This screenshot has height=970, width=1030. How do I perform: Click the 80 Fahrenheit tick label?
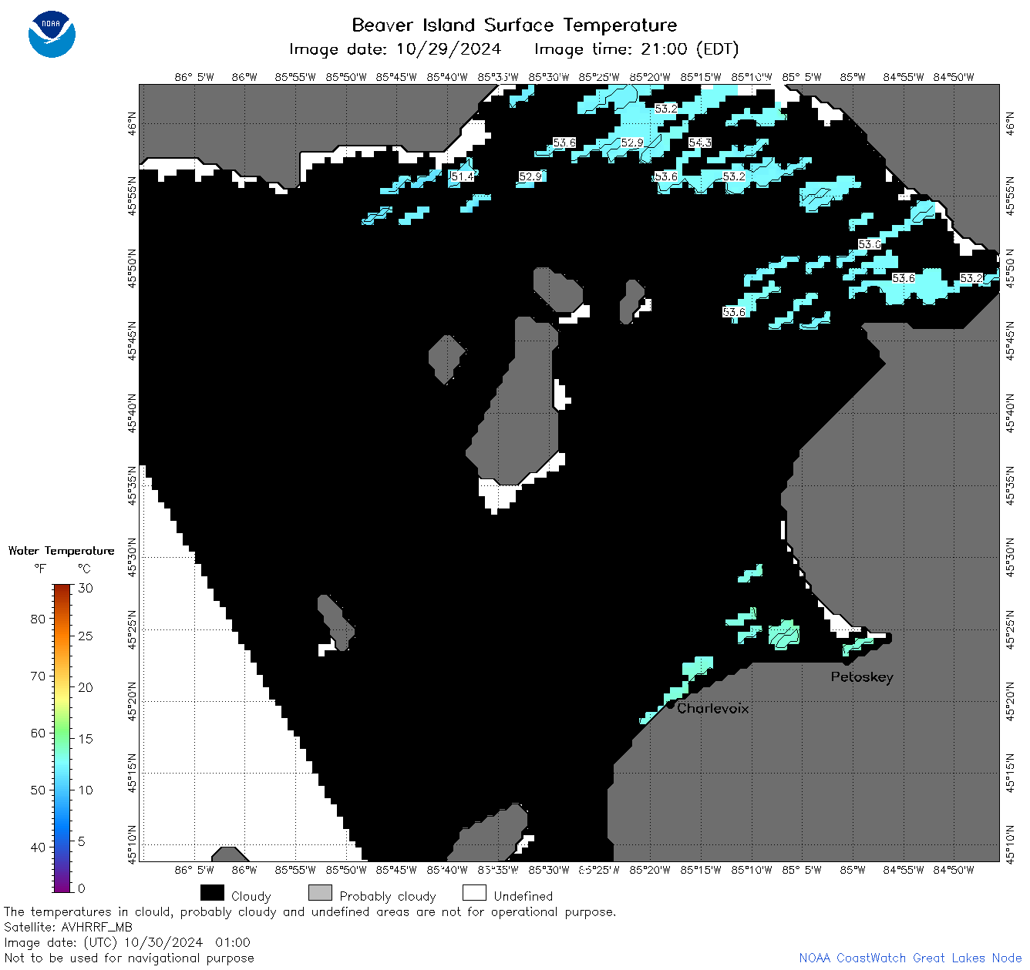pyautogui.click(x=38, y=619)
